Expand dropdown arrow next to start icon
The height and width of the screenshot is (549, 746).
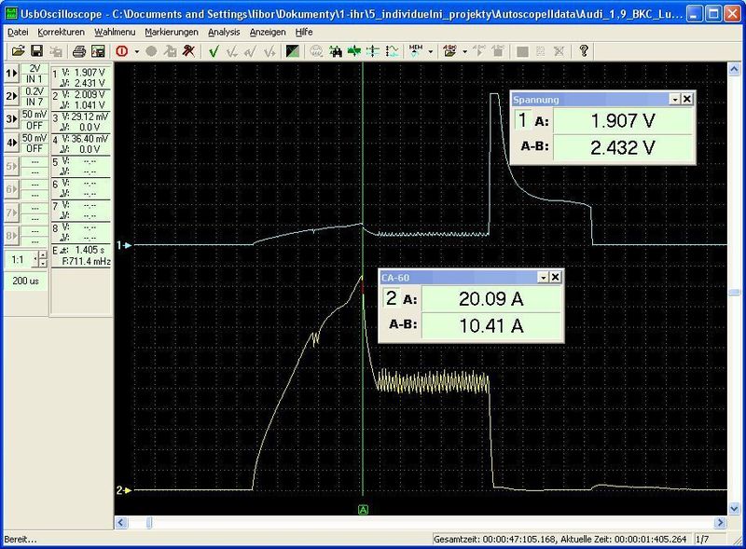(137, 51)
